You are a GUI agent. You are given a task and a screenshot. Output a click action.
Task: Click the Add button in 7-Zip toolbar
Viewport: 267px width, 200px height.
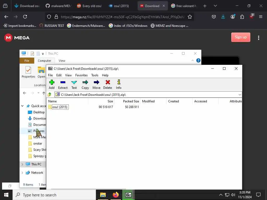pos(52,84)
